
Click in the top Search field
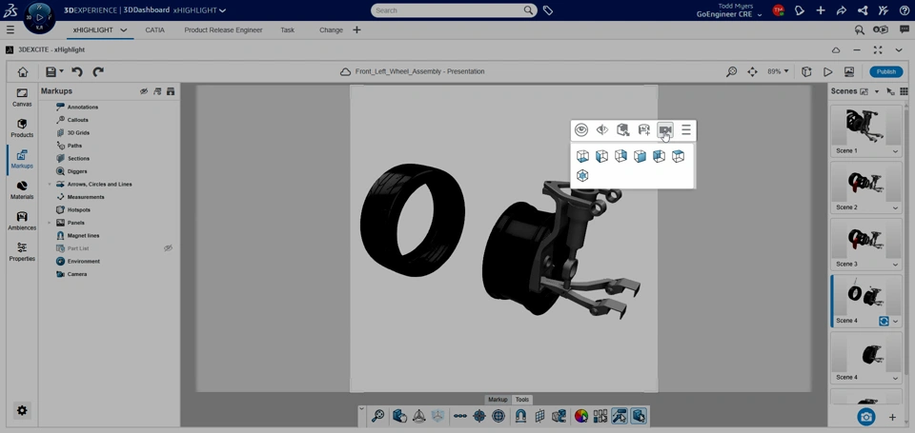[446, 10]
